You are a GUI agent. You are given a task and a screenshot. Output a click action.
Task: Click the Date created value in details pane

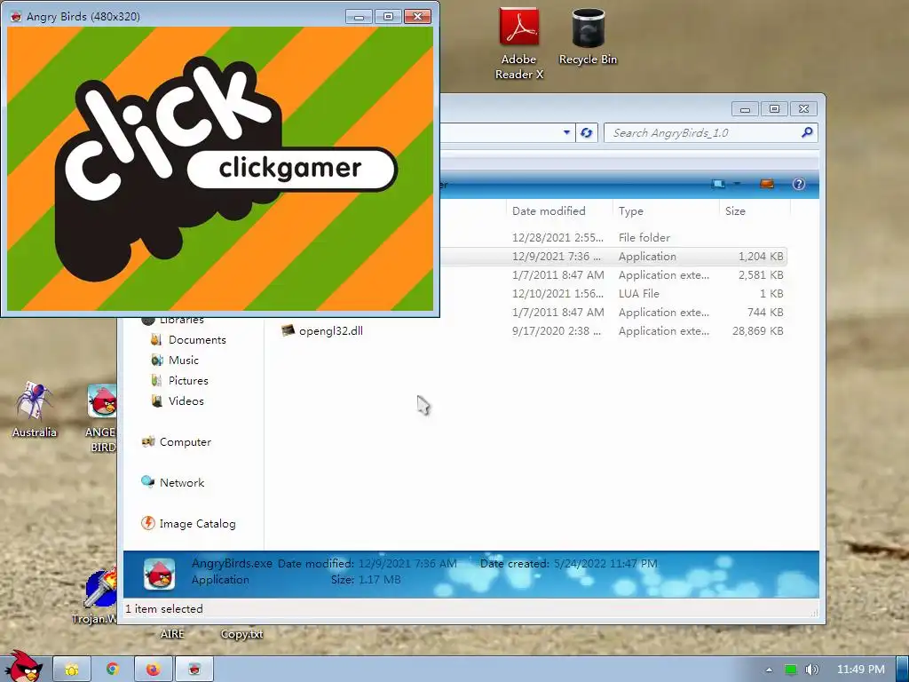[x=605, y=564]
